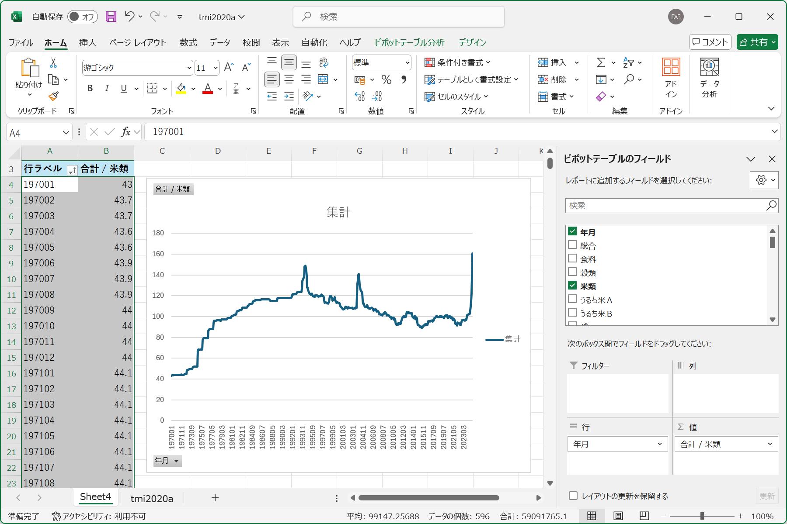This screenshot has height=524, width=787.
Task: Check the 食料 field checkbox
Action: click(572, 258)
